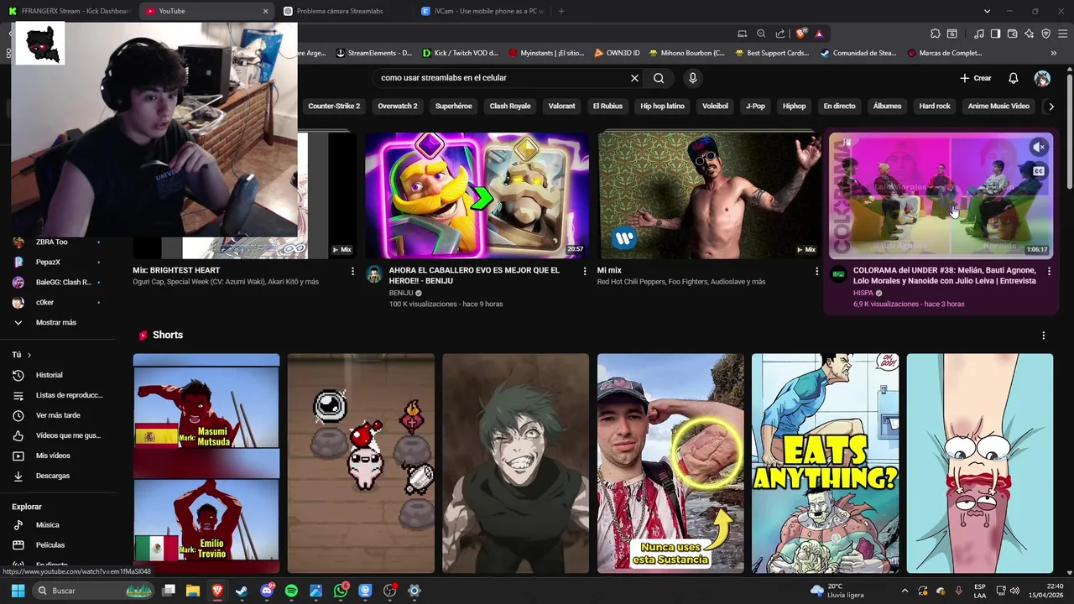Open the Brave Wallet icon
1074x604 pixels.
pos(1012,34)
